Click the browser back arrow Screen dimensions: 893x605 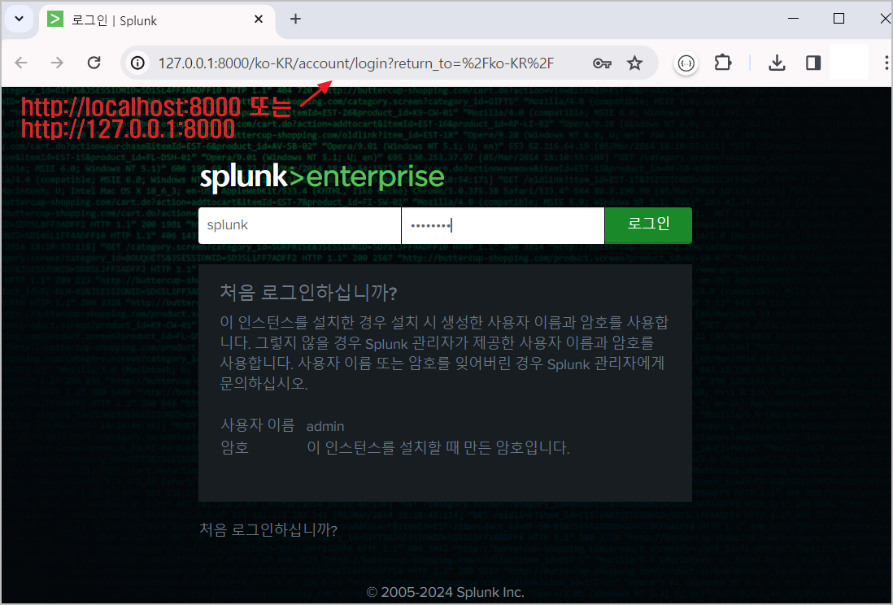coord(21,63)
